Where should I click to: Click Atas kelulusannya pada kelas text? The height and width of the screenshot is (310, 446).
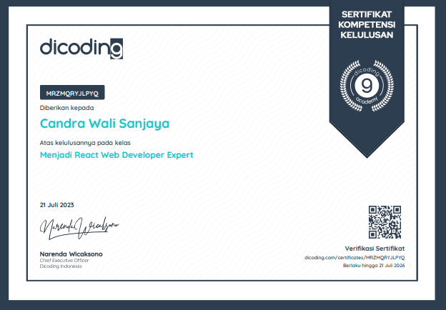coord(85,143)
